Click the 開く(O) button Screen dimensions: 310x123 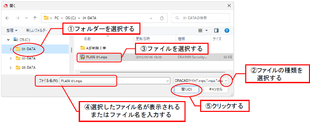(186, 89)
